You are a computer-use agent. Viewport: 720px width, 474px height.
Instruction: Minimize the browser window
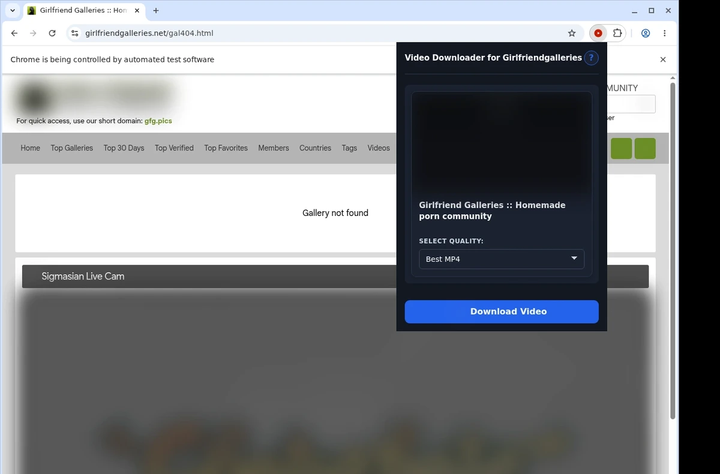(635, 11)
